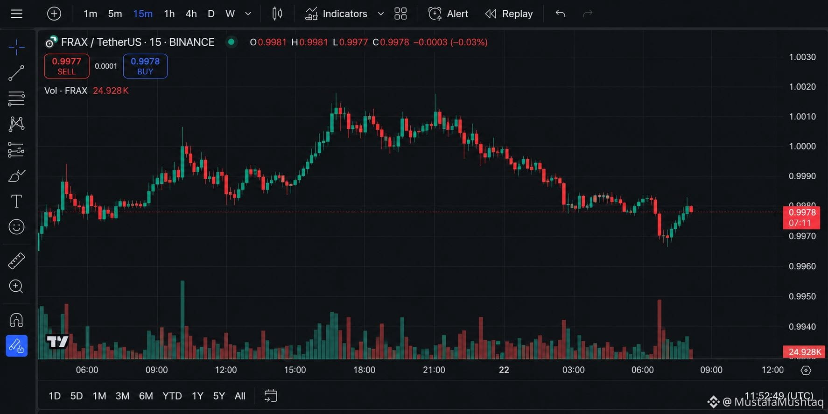This screenshot has width=828, height=414.
Task: Click the FRAX symbol logo icon
Action: 51,42
